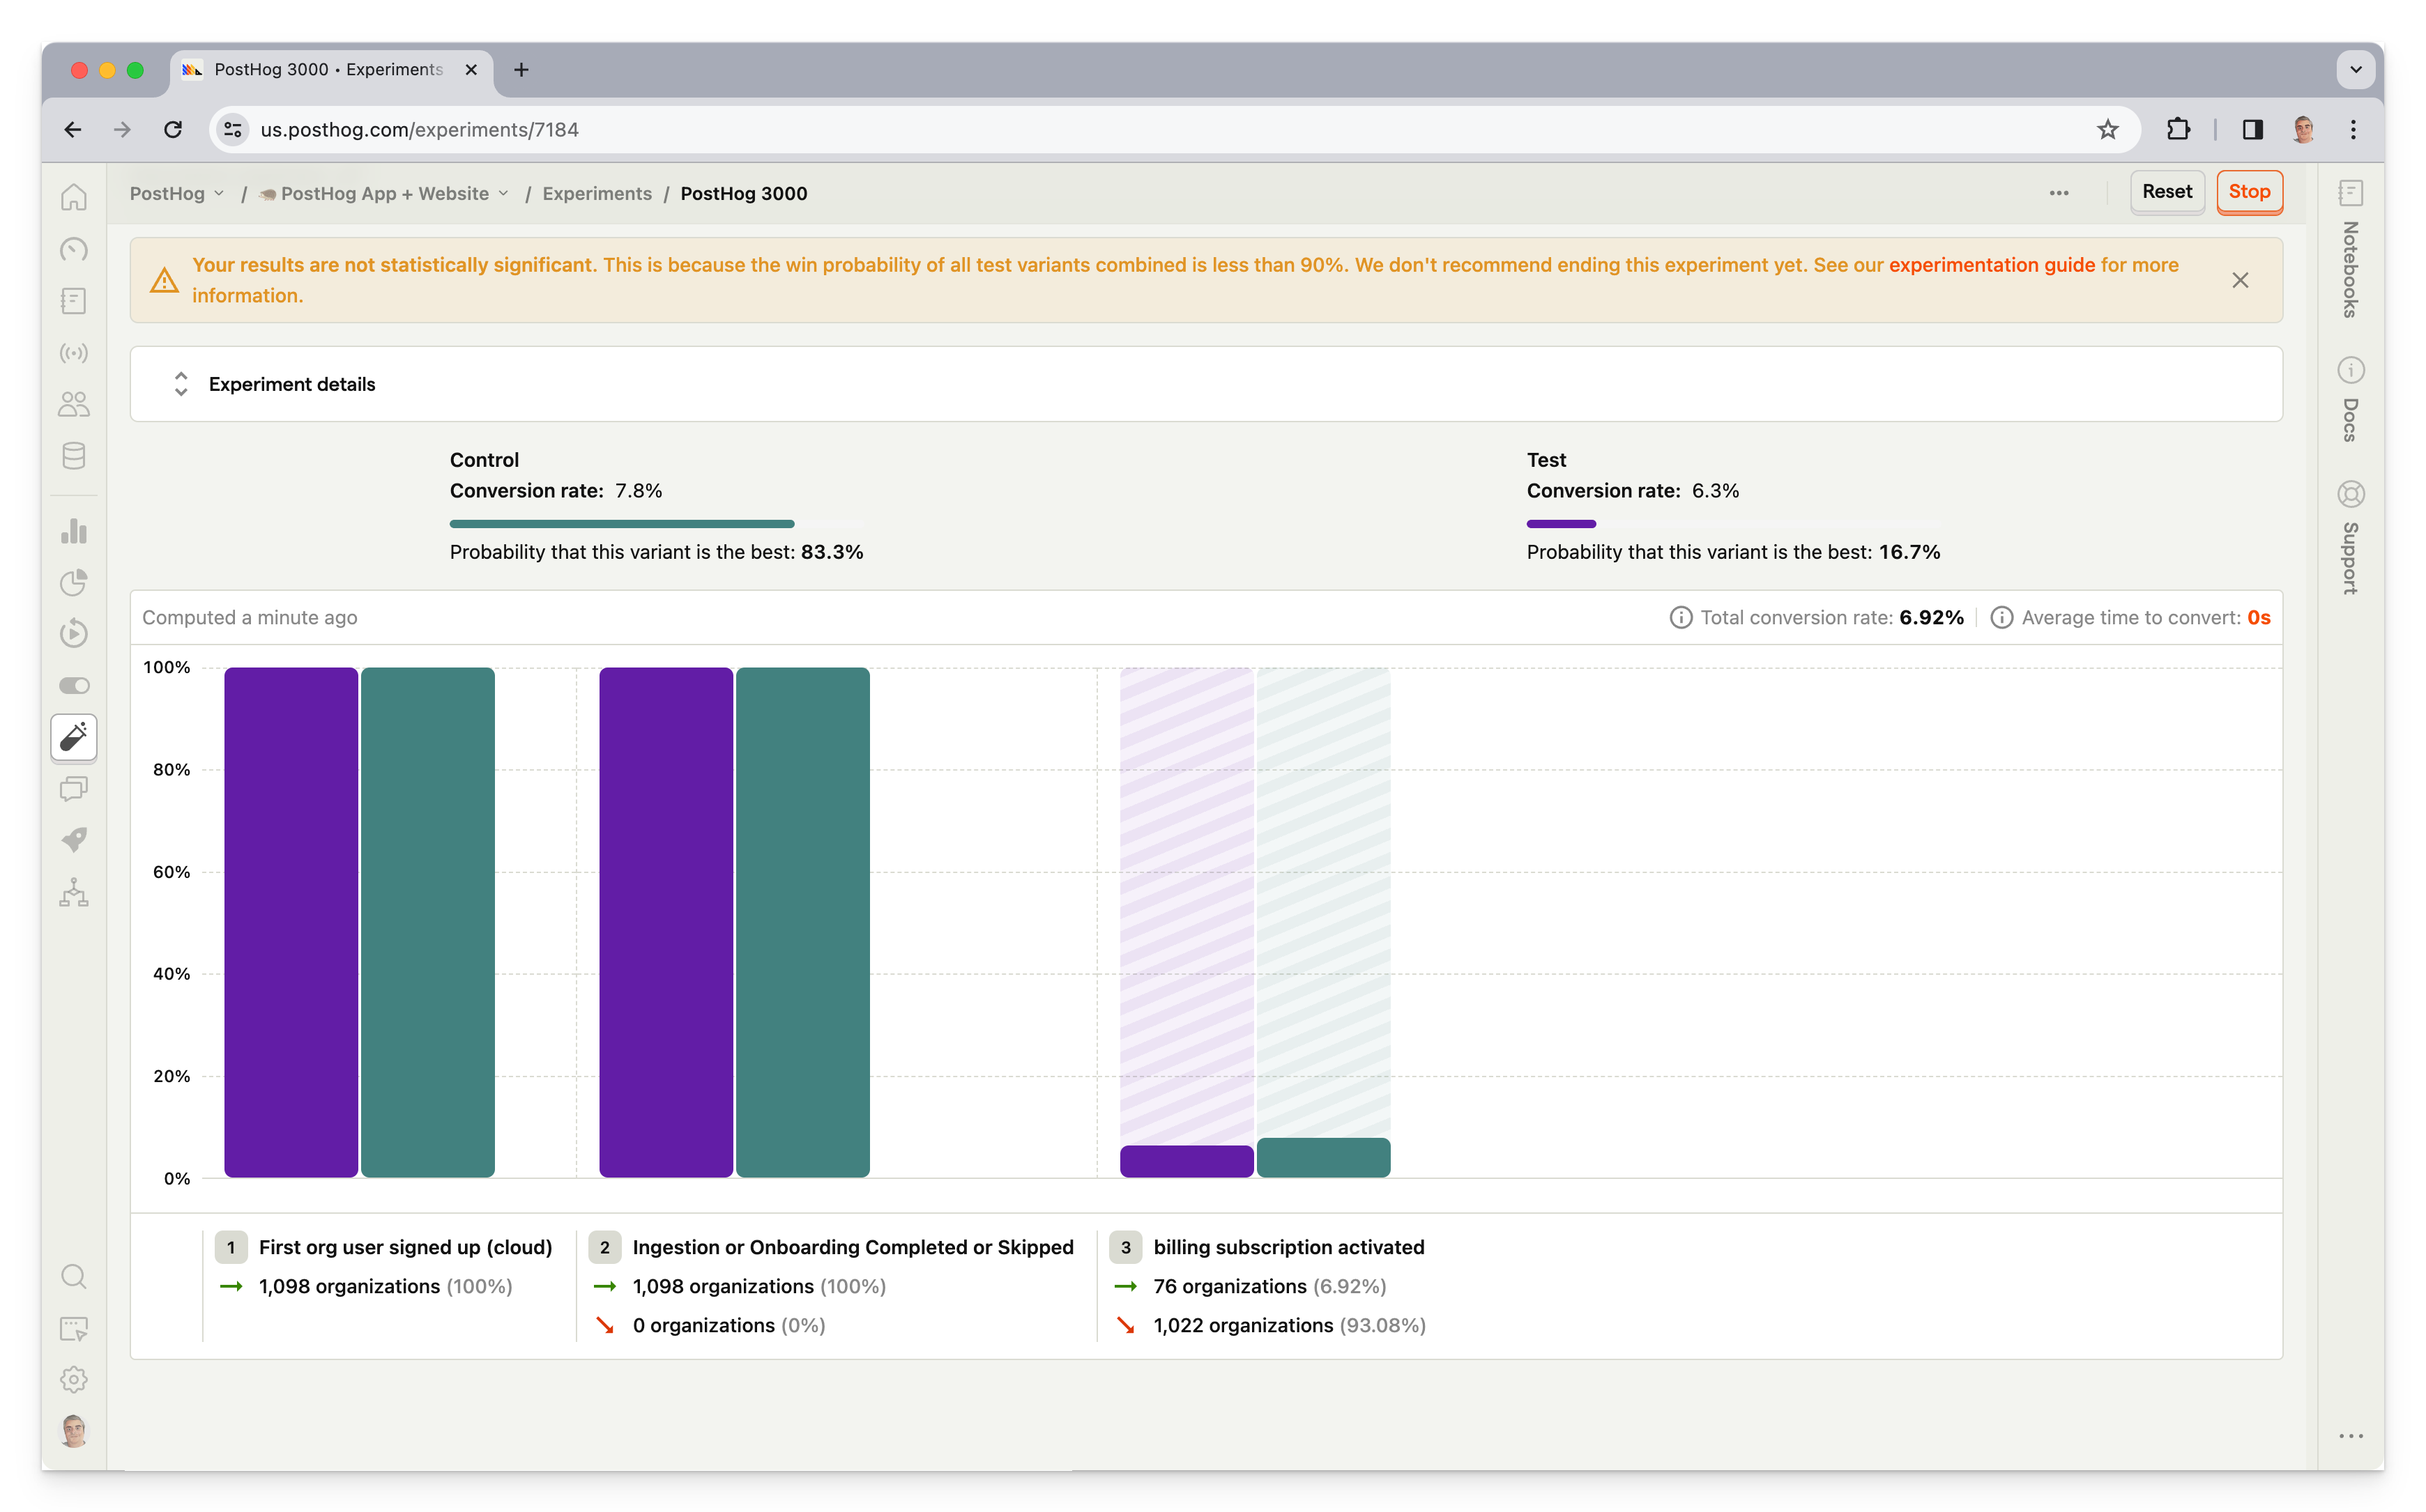Open the Chrome profile avatar

2303,130
